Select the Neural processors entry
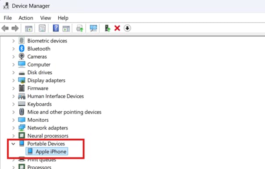Screen dimensions: 265x169 [48, 136]
